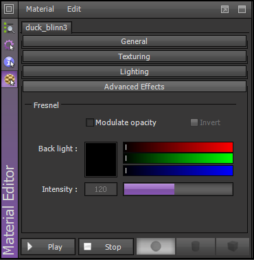Click the Back light label
Image resolution: width=254 pixels, height=260 pixels.
tap(58, 149)
